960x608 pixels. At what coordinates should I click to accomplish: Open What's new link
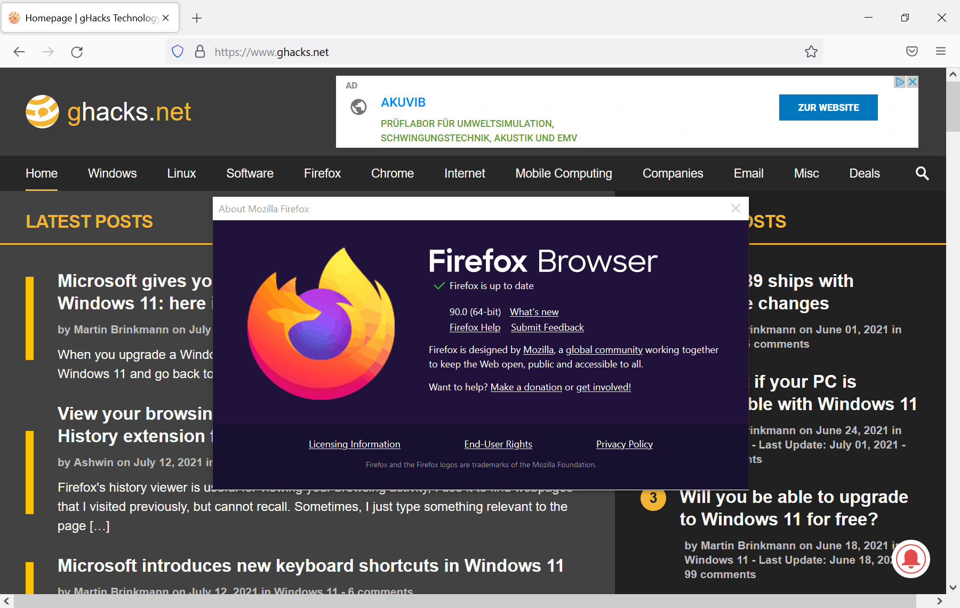pyautogui.click(x=534, y=312)
